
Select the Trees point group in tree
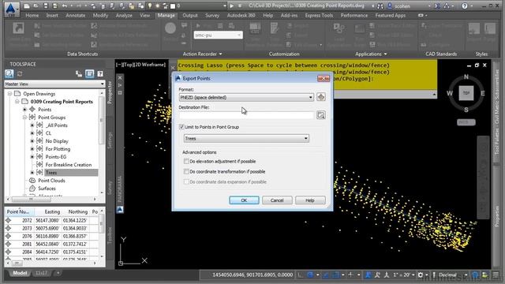51,173
